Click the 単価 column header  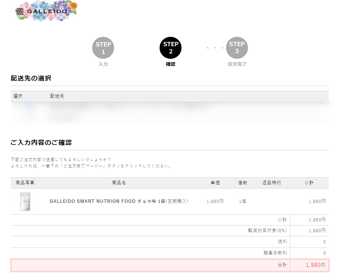[x=215, y=183]
